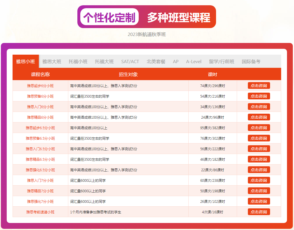The image size is (294, 230).
Task: Select the 国际备考 tab
Action: click(x=251, y=62)
